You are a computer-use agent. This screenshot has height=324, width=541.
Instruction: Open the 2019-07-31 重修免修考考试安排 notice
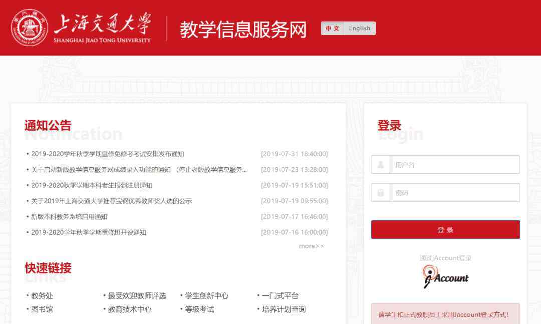(107, 154)
